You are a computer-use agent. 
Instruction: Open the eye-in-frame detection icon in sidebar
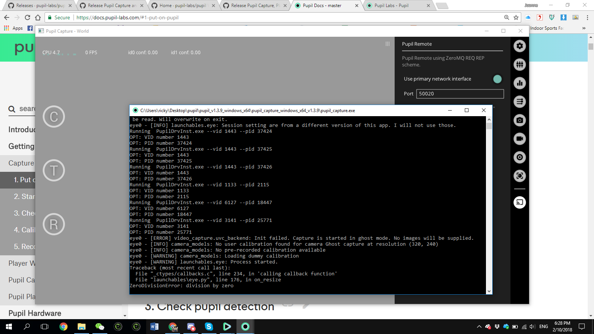[520, 176]
